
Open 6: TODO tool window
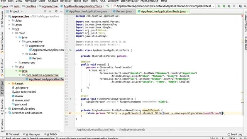coord(51,134)
